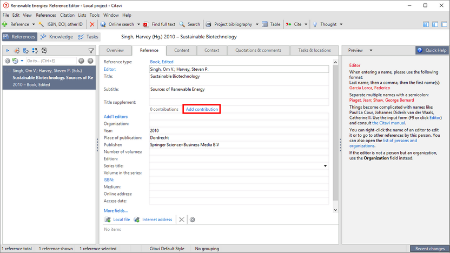450x253 pixels.
Task: Select the first layout icon of three at top right
Action: click(426, 24)
